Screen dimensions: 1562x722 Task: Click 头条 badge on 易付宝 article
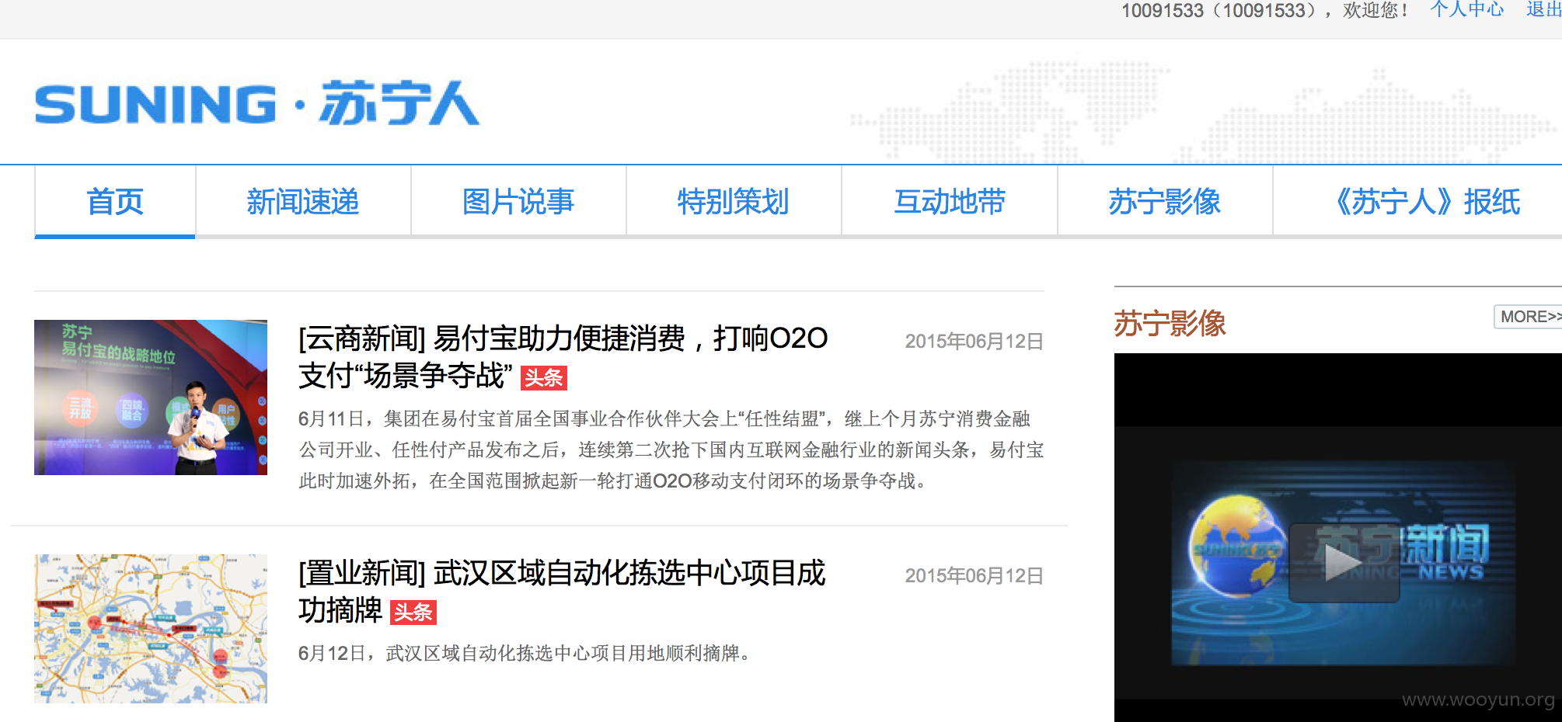click(543, 378)
